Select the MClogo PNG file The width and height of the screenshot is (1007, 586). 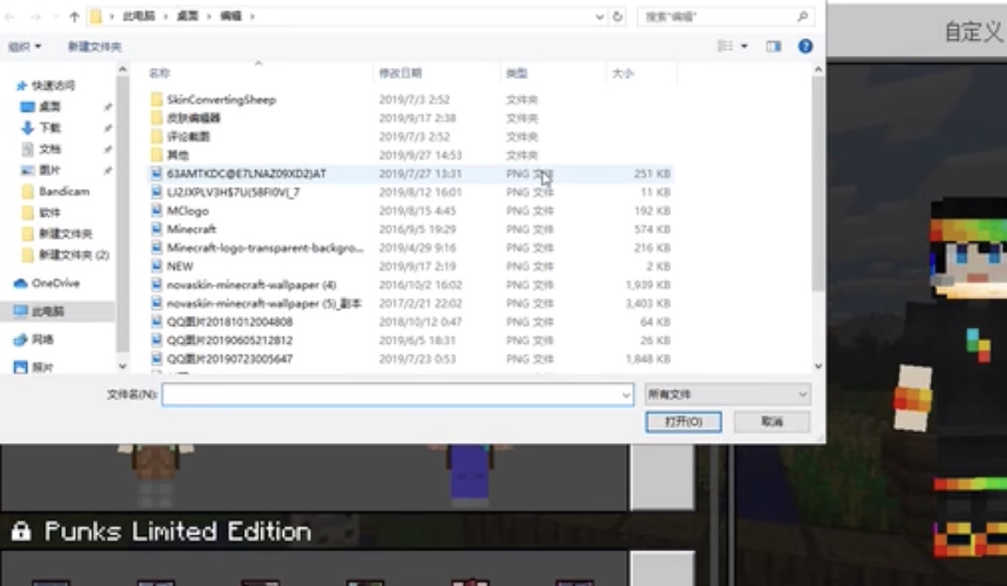click(187, 211)
